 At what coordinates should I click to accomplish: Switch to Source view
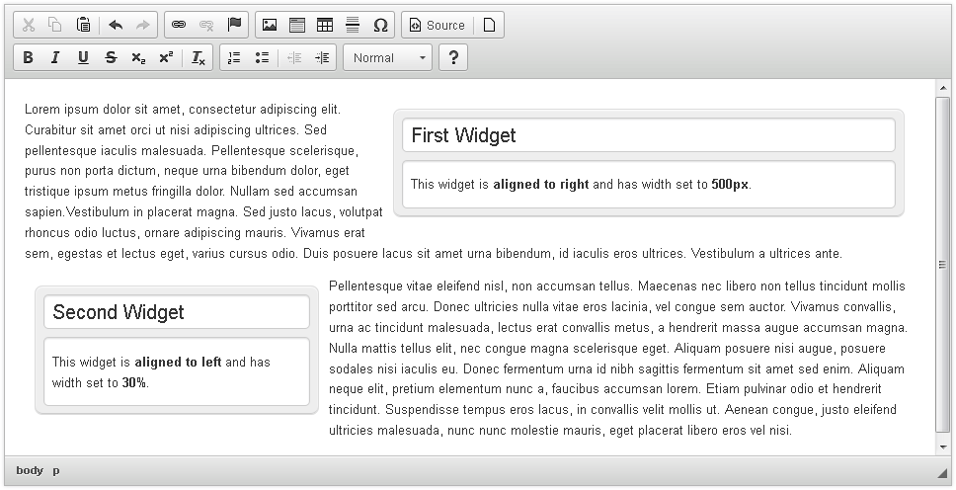pyautogui.click(x=438, y=25)
